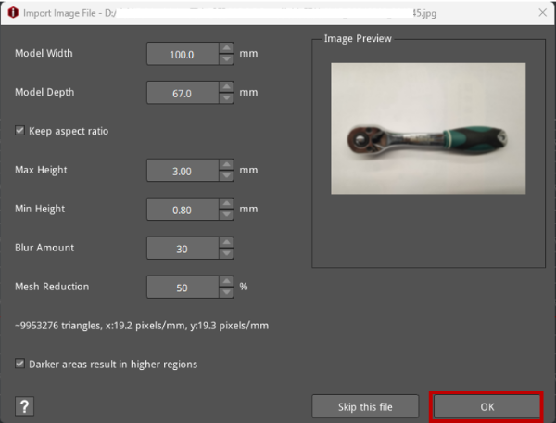Close the Import Image File dialog
The width and height of the screenshot is (556, 423).
pos(541,12)
